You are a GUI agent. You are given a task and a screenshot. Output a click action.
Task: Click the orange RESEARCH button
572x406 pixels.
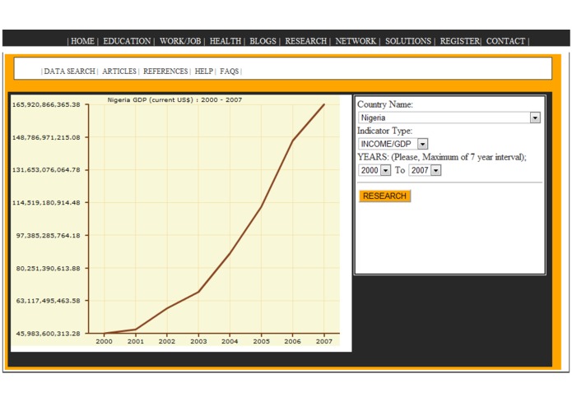pos(384,196)
